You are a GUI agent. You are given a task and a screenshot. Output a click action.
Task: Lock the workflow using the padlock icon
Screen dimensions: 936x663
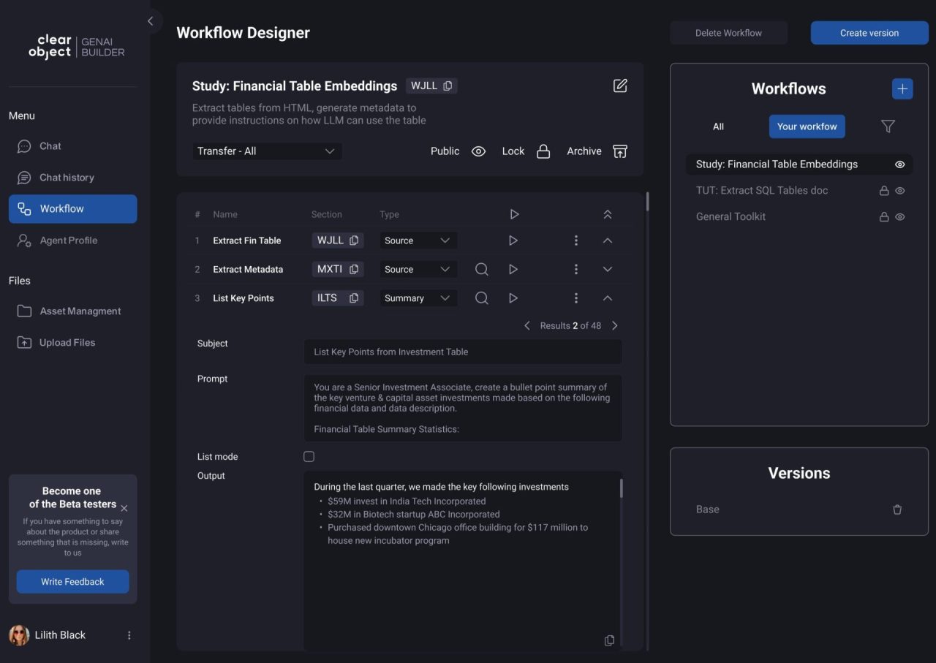(x=543, y=151)
